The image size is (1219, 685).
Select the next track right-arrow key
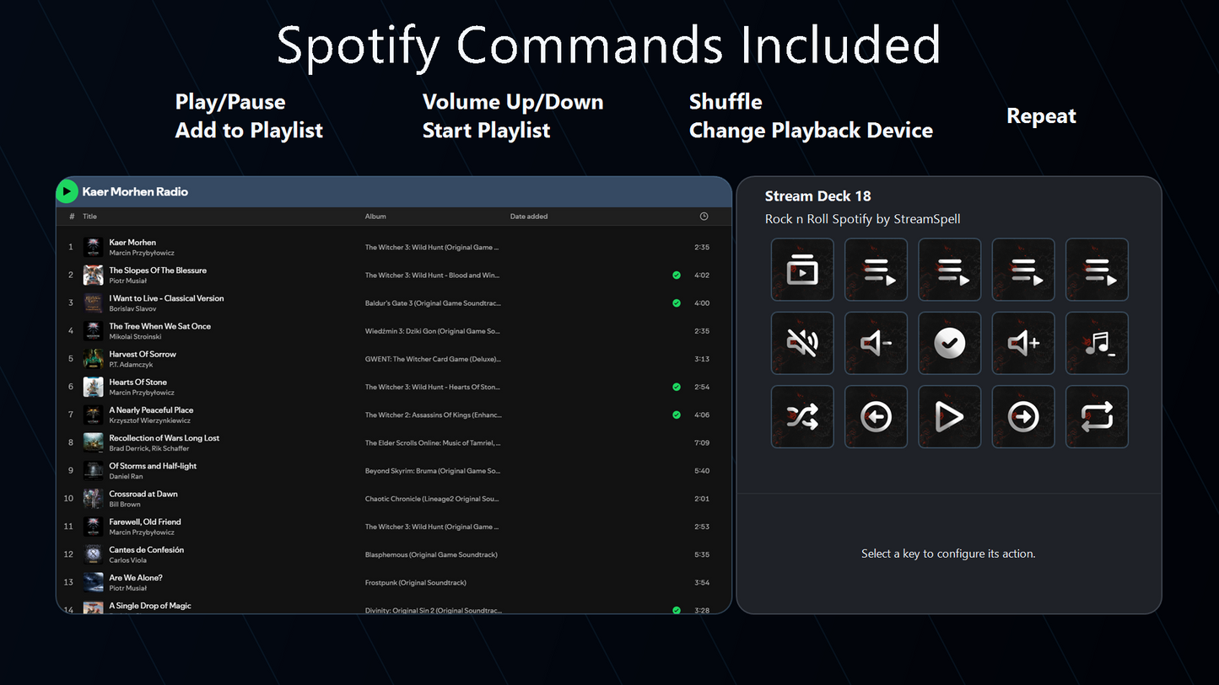tap(1023, 416)
